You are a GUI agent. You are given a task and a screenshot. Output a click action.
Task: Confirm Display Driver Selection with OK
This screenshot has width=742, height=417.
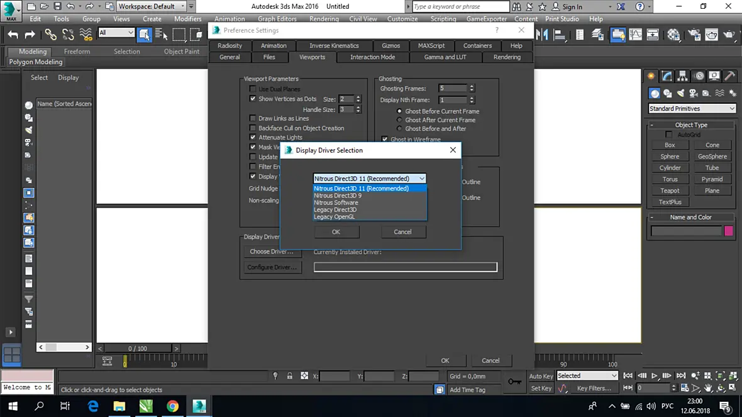click(x=336, y=232)
